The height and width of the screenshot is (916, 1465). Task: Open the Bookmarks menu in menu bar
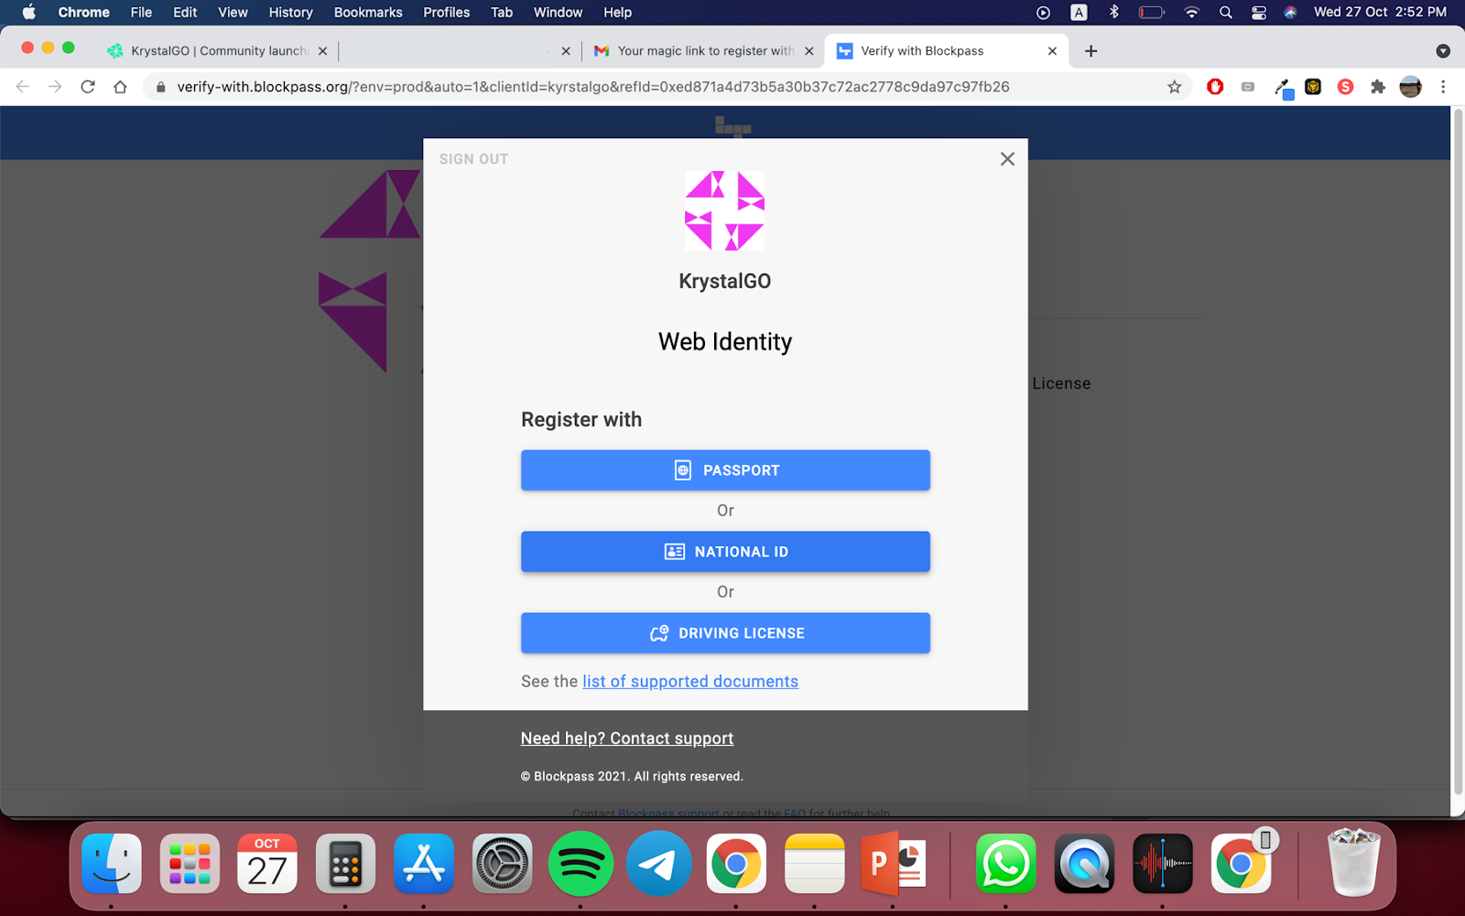[368, 12]
